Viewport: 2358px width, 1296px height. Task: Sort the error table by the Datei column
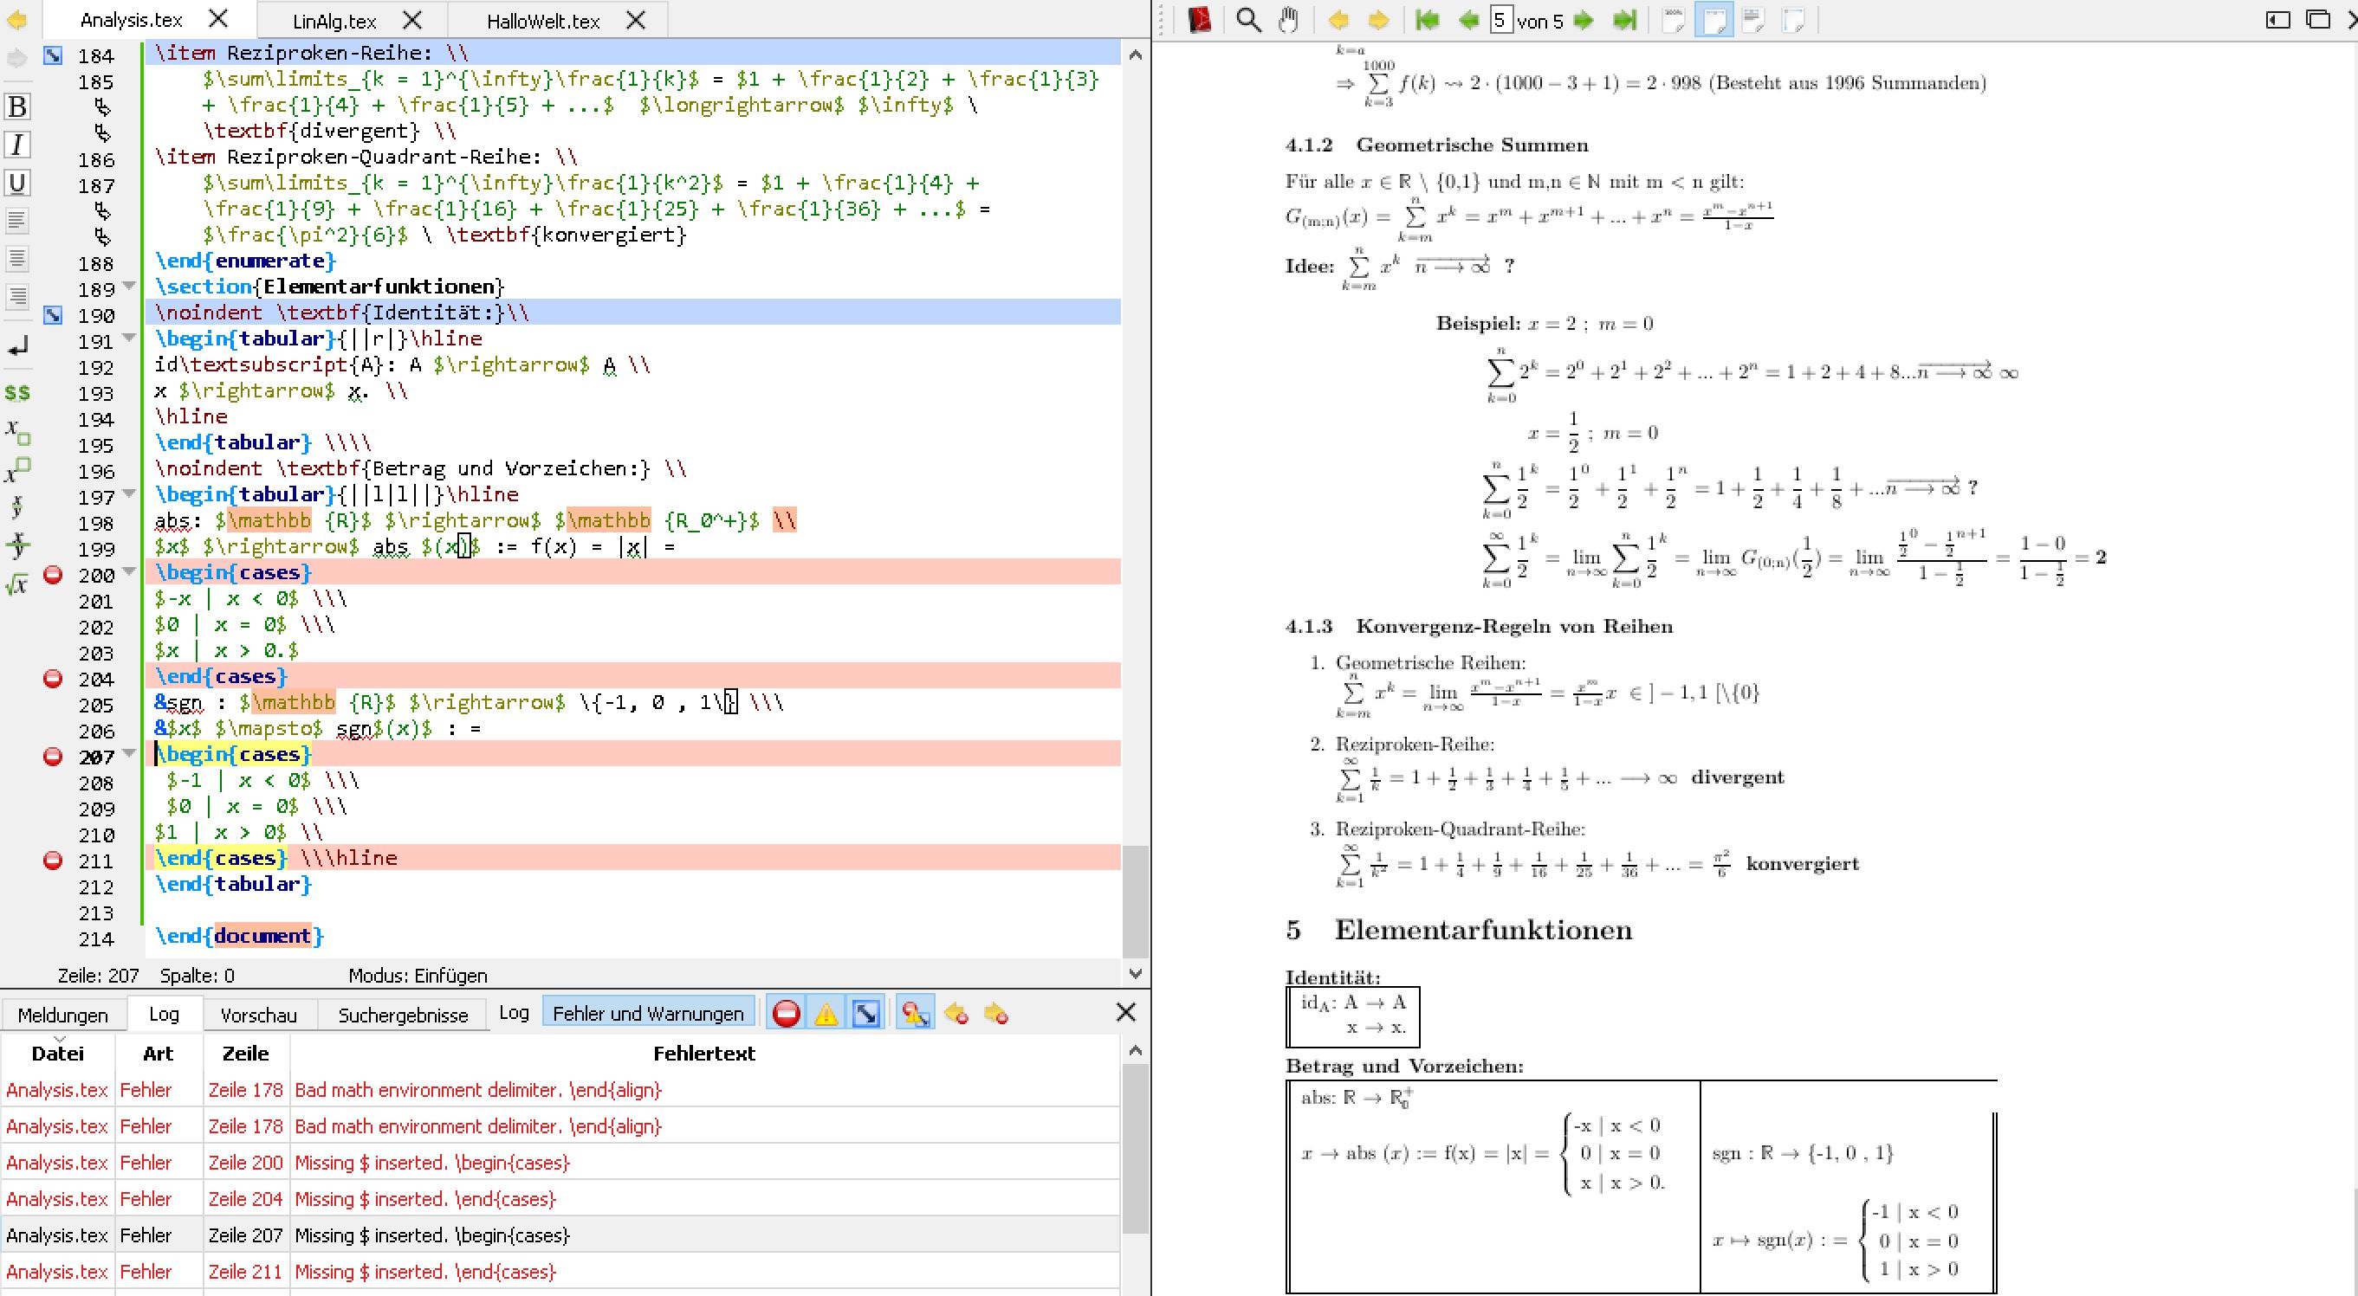[58, 1054]
